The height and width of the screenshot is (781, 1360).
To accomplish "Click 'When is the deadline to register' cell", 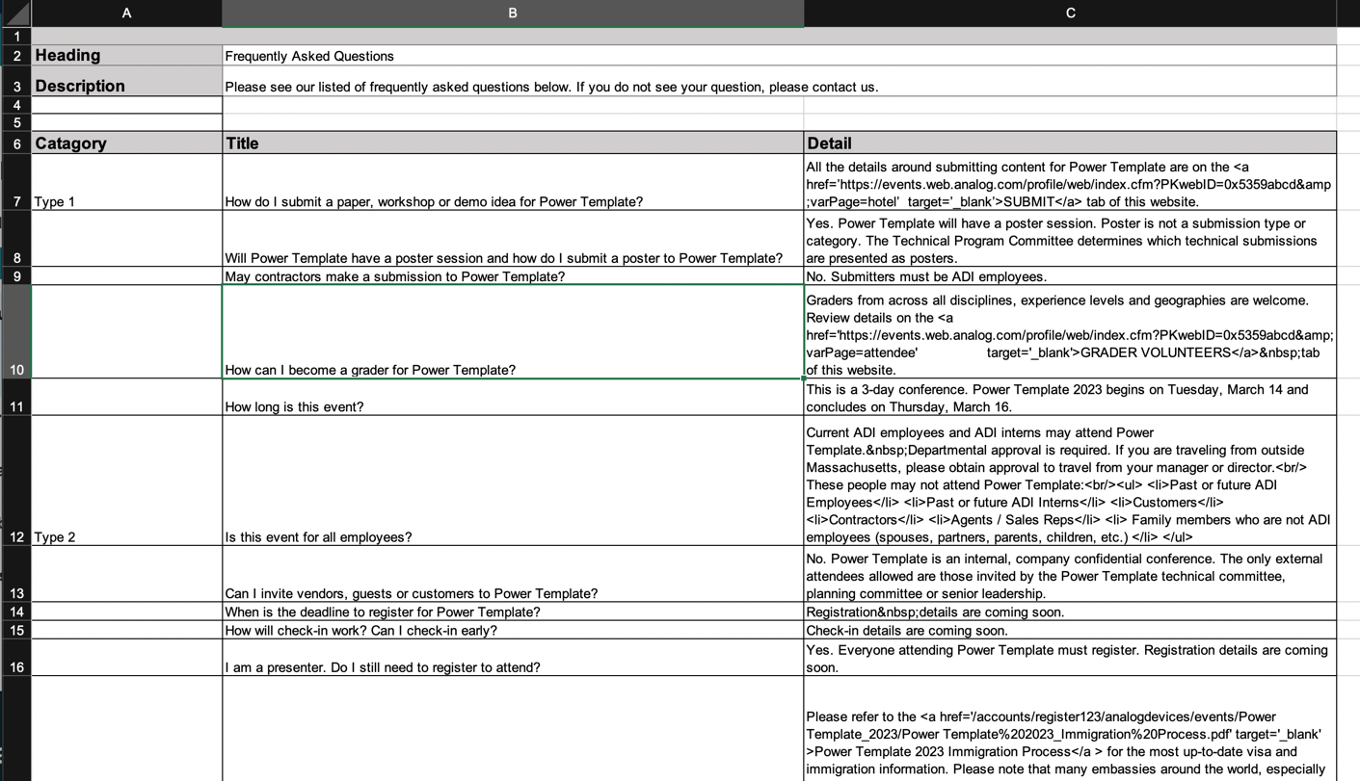I will tap(513, 612).
